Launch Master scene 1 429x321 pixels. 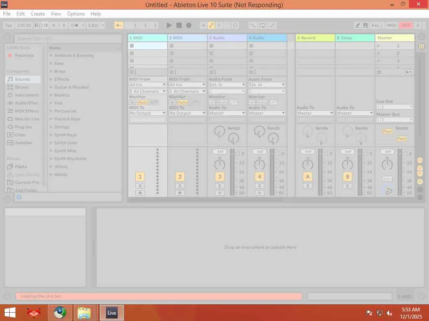click(x=379, y=46)
